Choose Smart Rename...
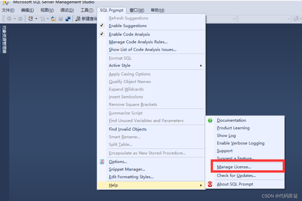The width and height of the screenshot is (302, 201). coord(124,137)
